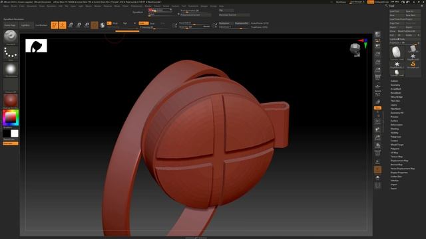Expand the Layers sub-palette

(x=393, y=105)
